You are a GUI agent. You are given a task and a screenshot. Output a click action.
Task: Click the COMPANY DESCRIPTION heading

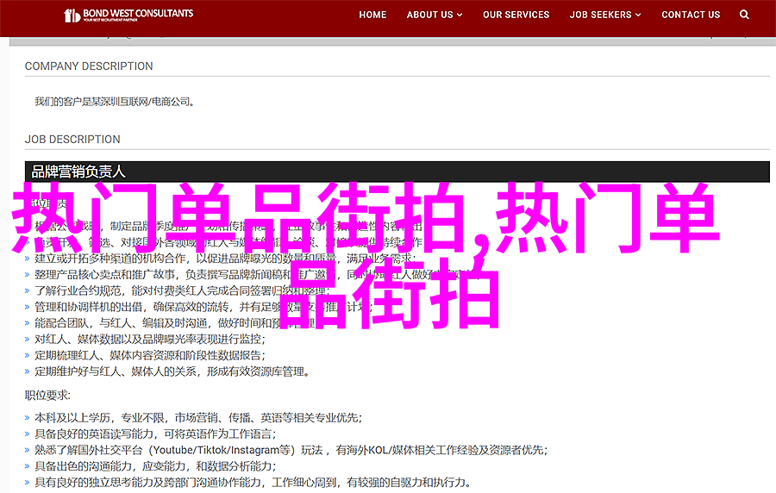(x=89, y=66)
